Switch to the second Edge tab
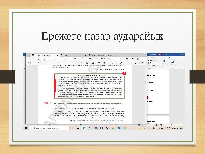205x154 pixels. 73,55
